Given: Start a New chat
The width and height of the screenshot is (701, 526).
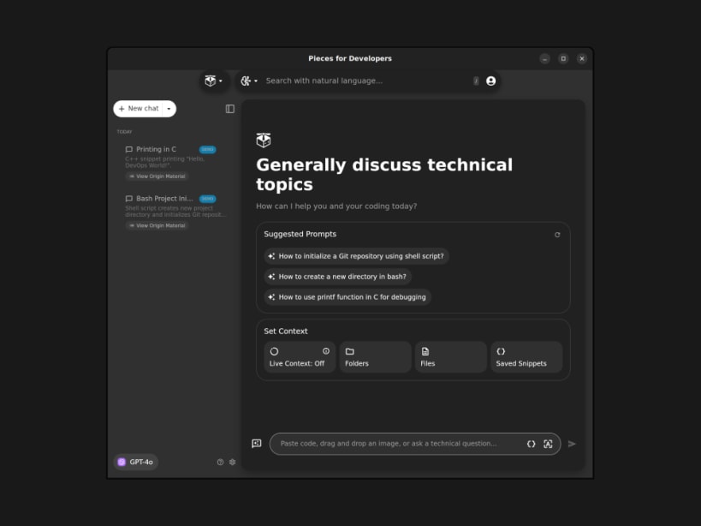Looking at the screenshot, I should click(139, 109).
